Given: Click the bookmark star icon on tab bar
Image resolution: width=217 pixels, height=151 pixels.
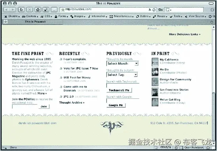Looking at the screenshot, I should [x=6, y=22].
